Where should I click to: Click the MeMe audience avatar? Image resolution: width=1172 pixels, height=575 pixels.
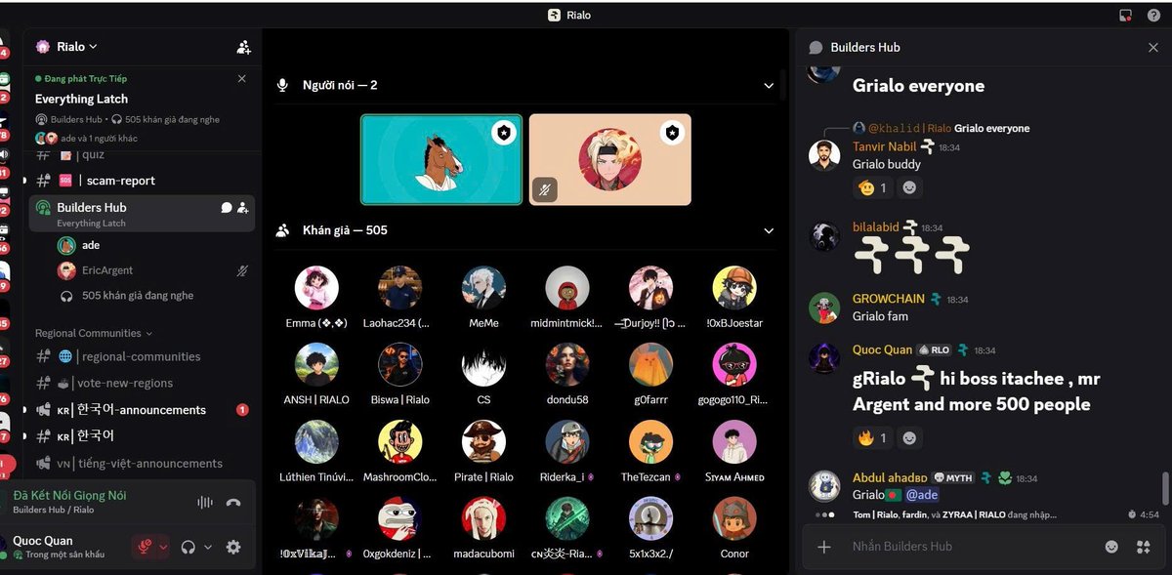pos(483,288)
